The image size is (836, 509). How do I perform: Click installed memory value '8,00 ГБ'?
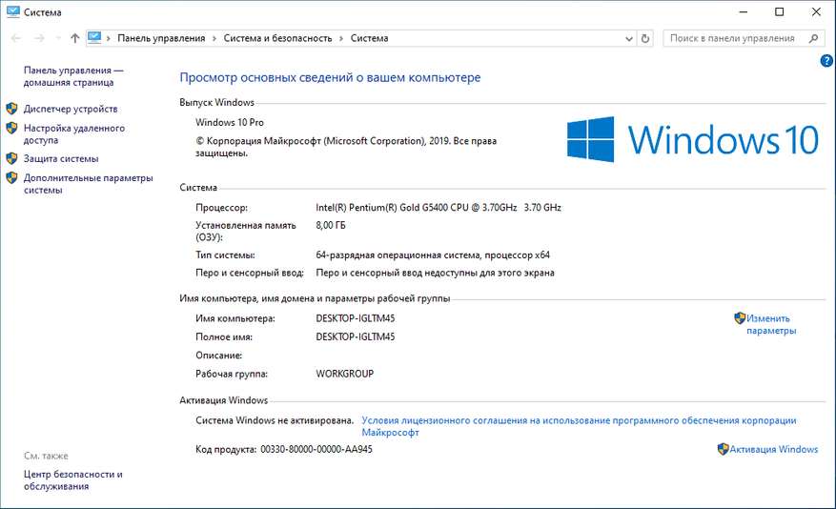tap(331, 226)
